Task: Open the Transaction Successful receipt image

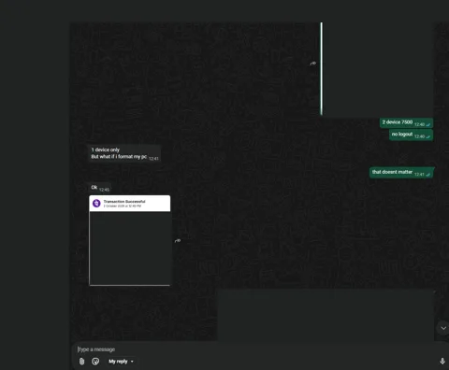Action: tap(130, 240)
